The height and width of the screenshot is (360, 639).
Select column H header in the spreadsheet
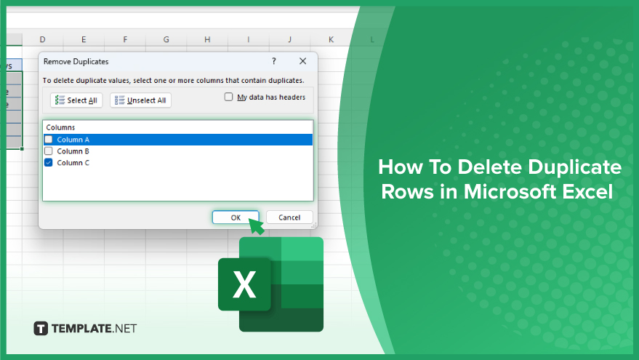(207, 39)
